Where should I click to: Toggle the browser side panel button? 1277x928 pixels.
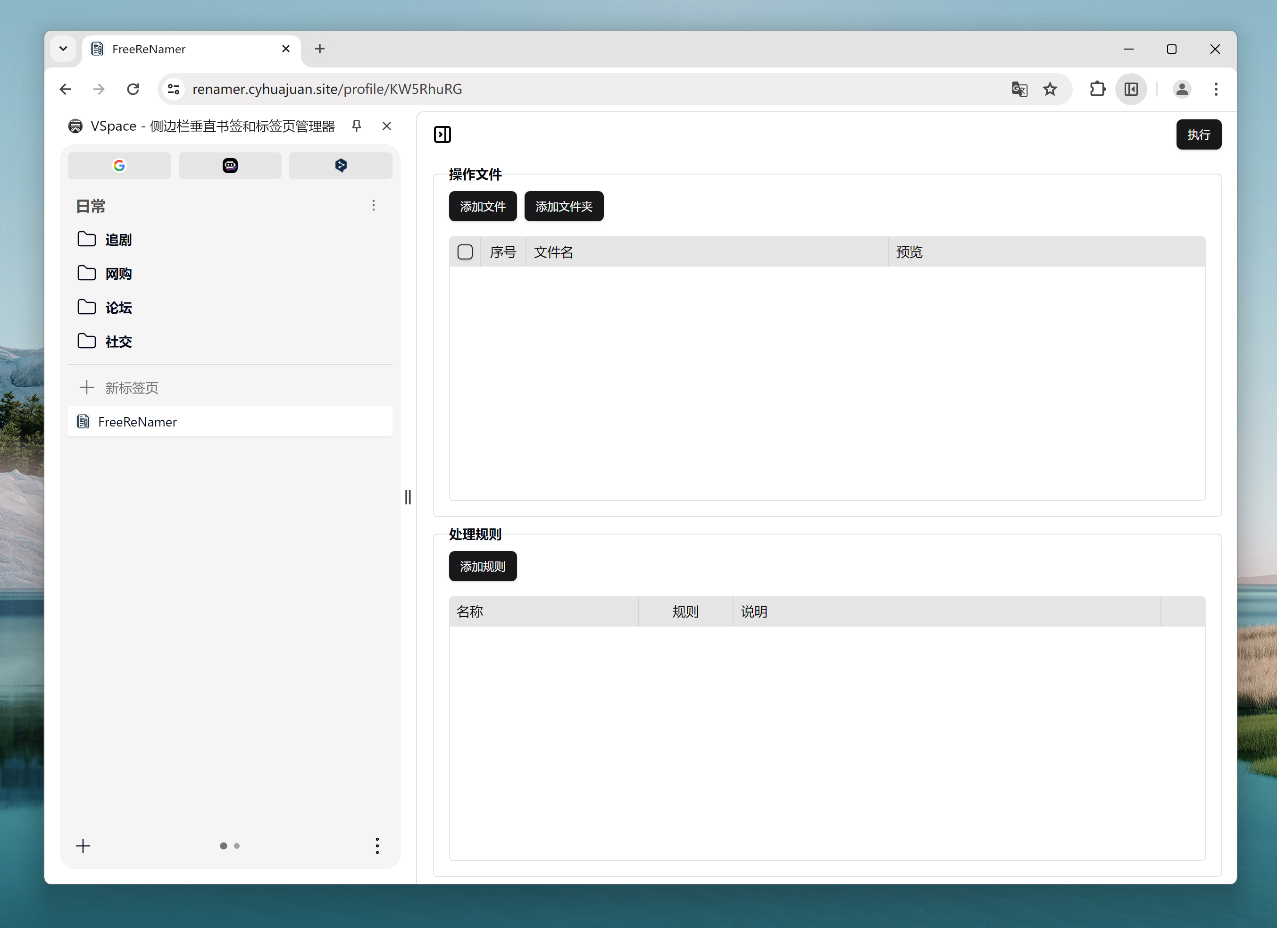[x=1131, y=89]
